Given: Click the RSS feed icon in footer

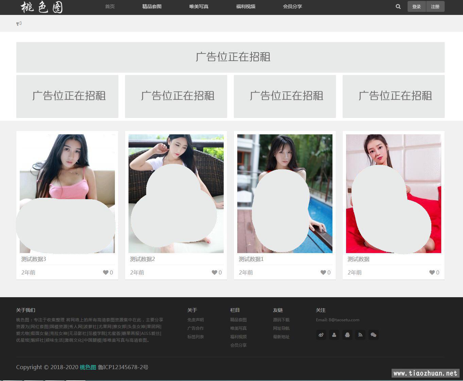Looking at the screenshot, I should [360, 335].
